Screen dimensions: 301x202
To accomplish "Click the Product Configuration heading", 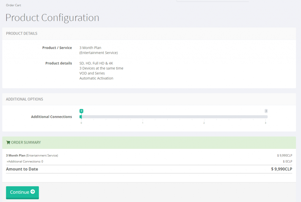I will coord(52,18).
